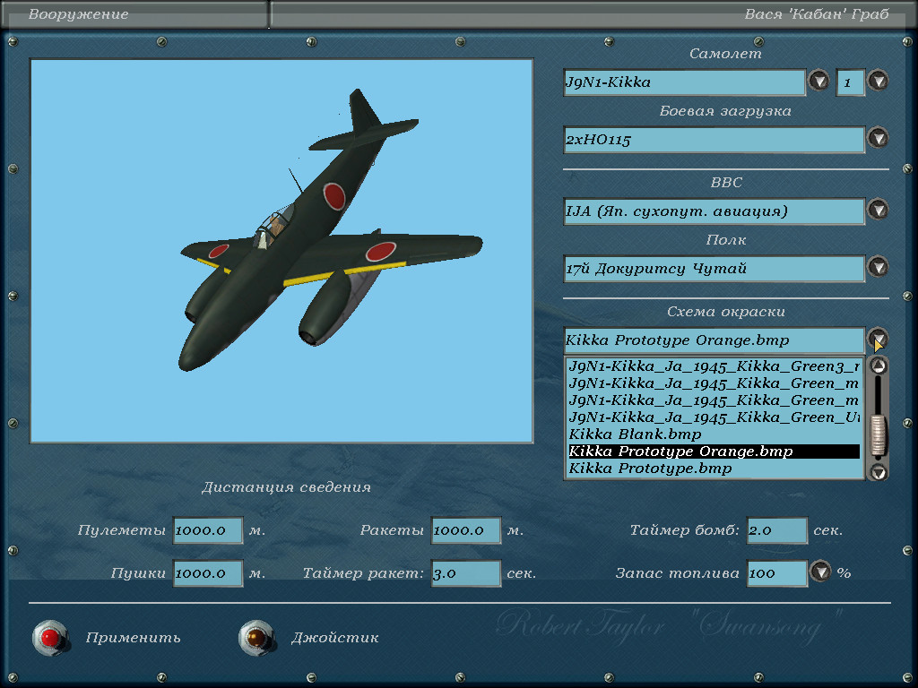Expand the ВВС air force dropdown
918x688 pixels.
pyautogui.click(x=878, y=211)
